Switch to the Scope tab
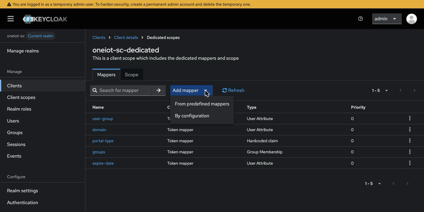Viewport: 424px width, 212px height. tap(131, 75)
